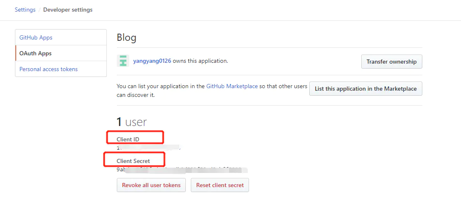Open the Settings breadcrumb link
The image size is (461, 200).
click(x=25, y=10)
